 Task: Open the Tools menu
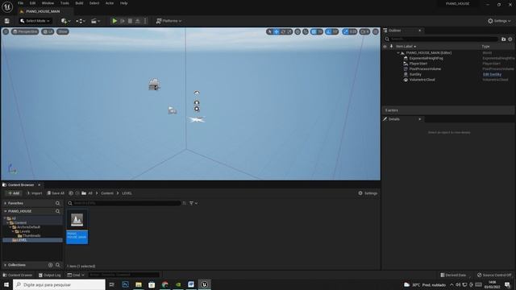click(x=64, y=3)
